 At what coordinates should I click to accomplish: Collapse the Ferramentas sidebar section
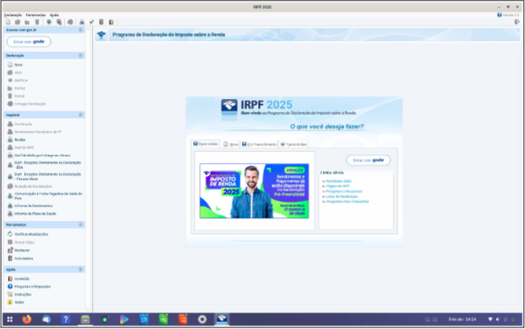pyautogui.click(x=81, y=225)
